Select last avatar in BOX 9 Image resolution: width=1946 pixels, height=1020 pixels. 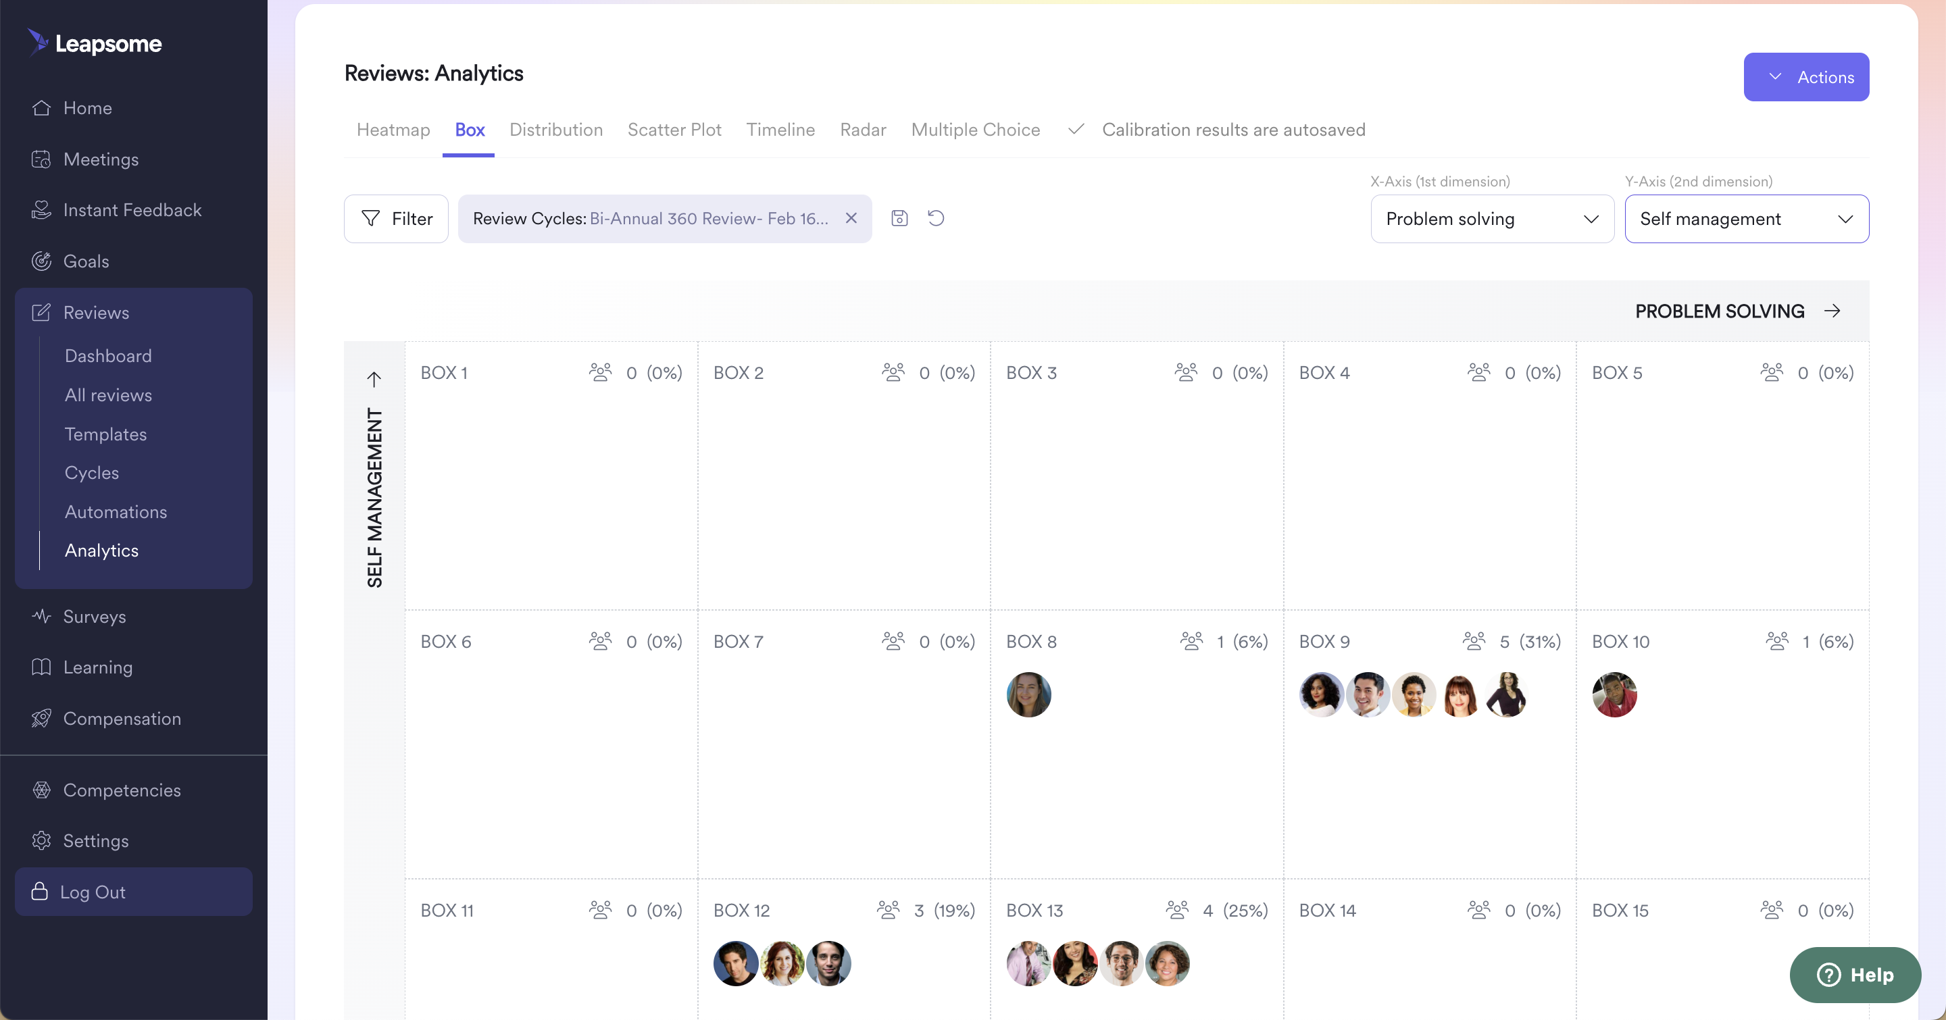click(x=1506, y=694)
